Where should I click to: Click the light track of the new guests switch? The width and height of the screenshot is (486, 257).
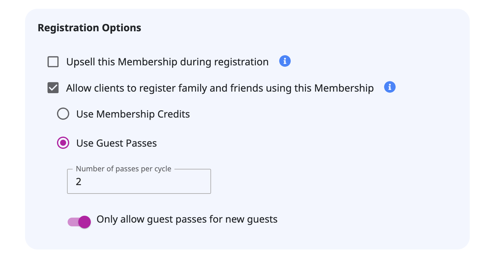pyautogui.click(x=72, y=222)
